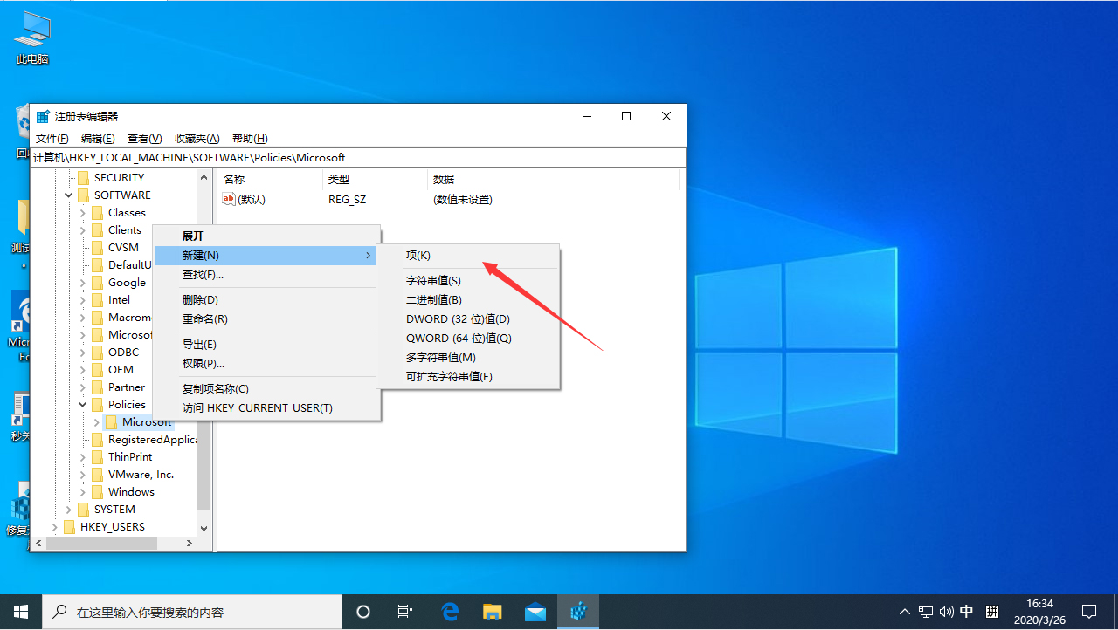1118x630 pixels.
Task: Launch the Mail app from the taskbar
Action: pyautogui.click(x=535, y=611)
